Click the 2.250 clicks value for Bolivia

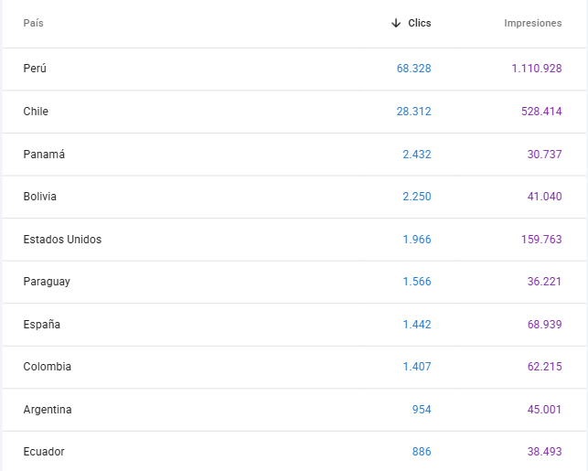pos(417,197)
